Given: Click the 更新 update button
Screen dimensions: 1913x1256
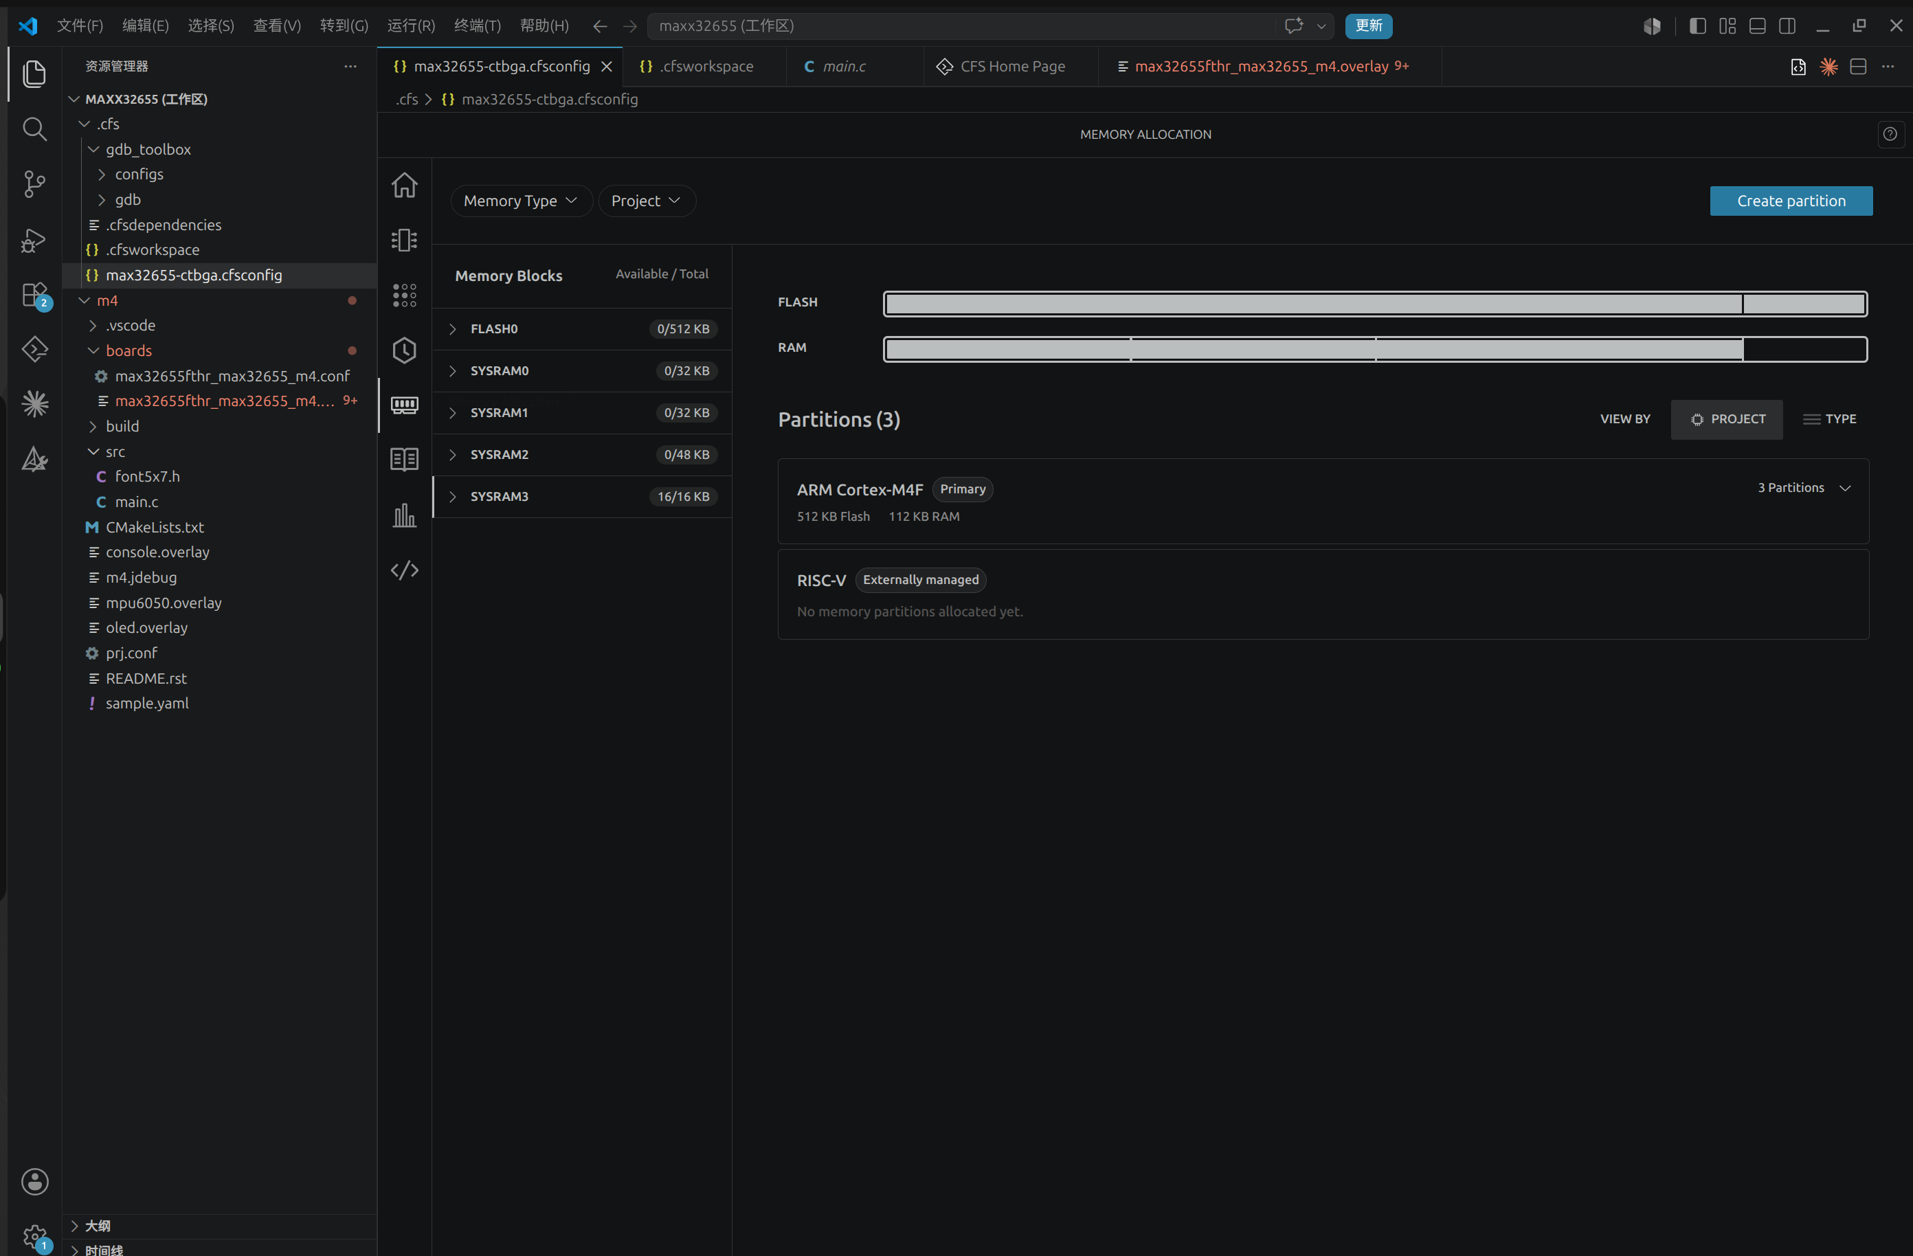Looking at the screenshot, I should coord(1368,25).
